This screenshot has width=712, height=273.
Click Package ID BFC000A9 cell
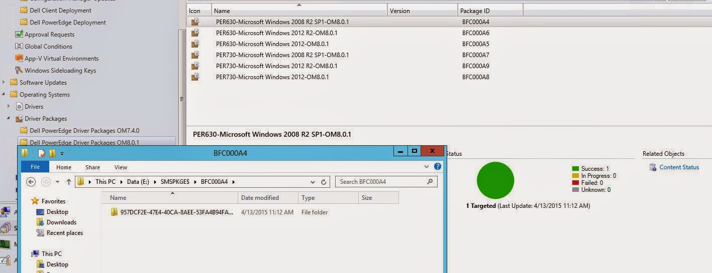[475, 66]
